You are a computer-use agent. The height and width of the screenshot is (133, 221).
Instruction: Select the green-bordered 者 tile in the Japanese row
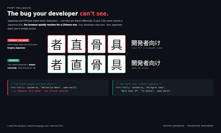(x=57, y=64)
